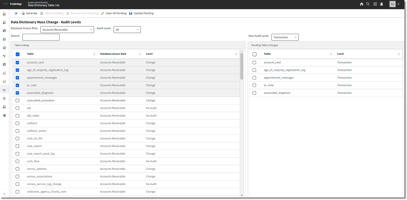Click the scrollbar up arrow in Table Listing

pyautogui.click(x=242, y=51)
